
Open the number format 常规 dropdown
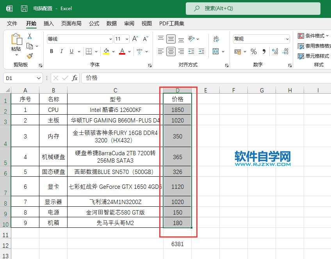(x=287, y=39)
